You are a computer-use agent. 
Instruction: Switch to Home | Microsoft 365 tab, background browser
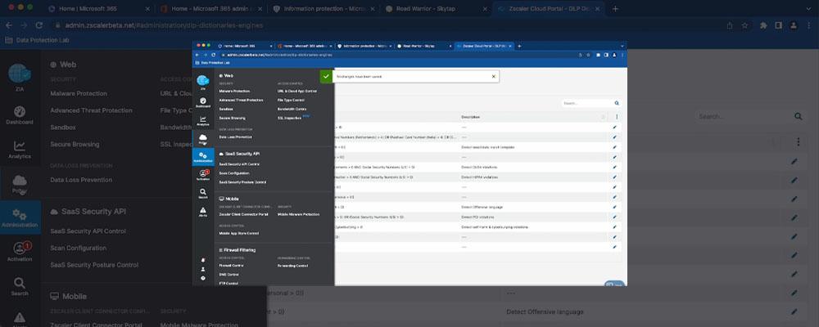coord(97,9)
